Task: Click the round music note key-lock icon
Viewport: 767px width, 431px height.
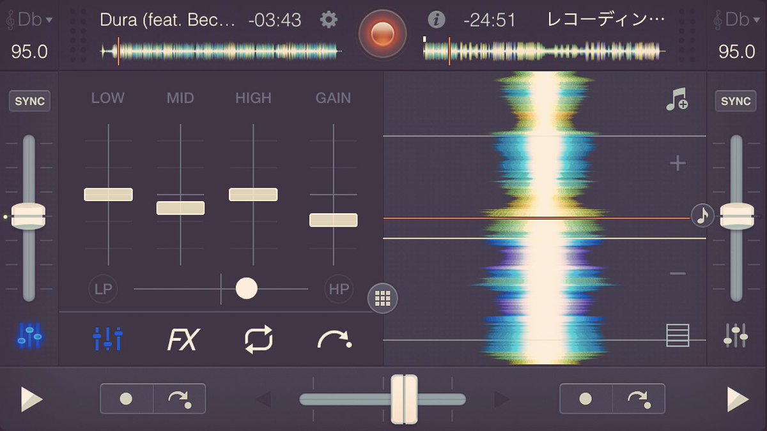Action: [703, 216]
